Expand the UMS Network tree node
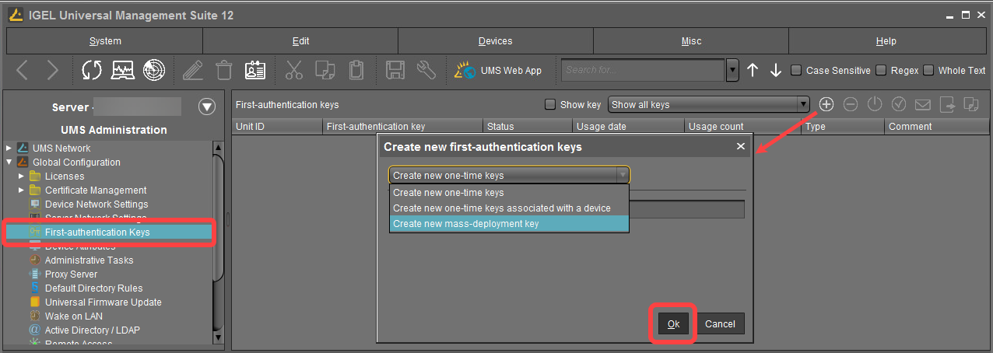The image size is (993, 353). 9,148
